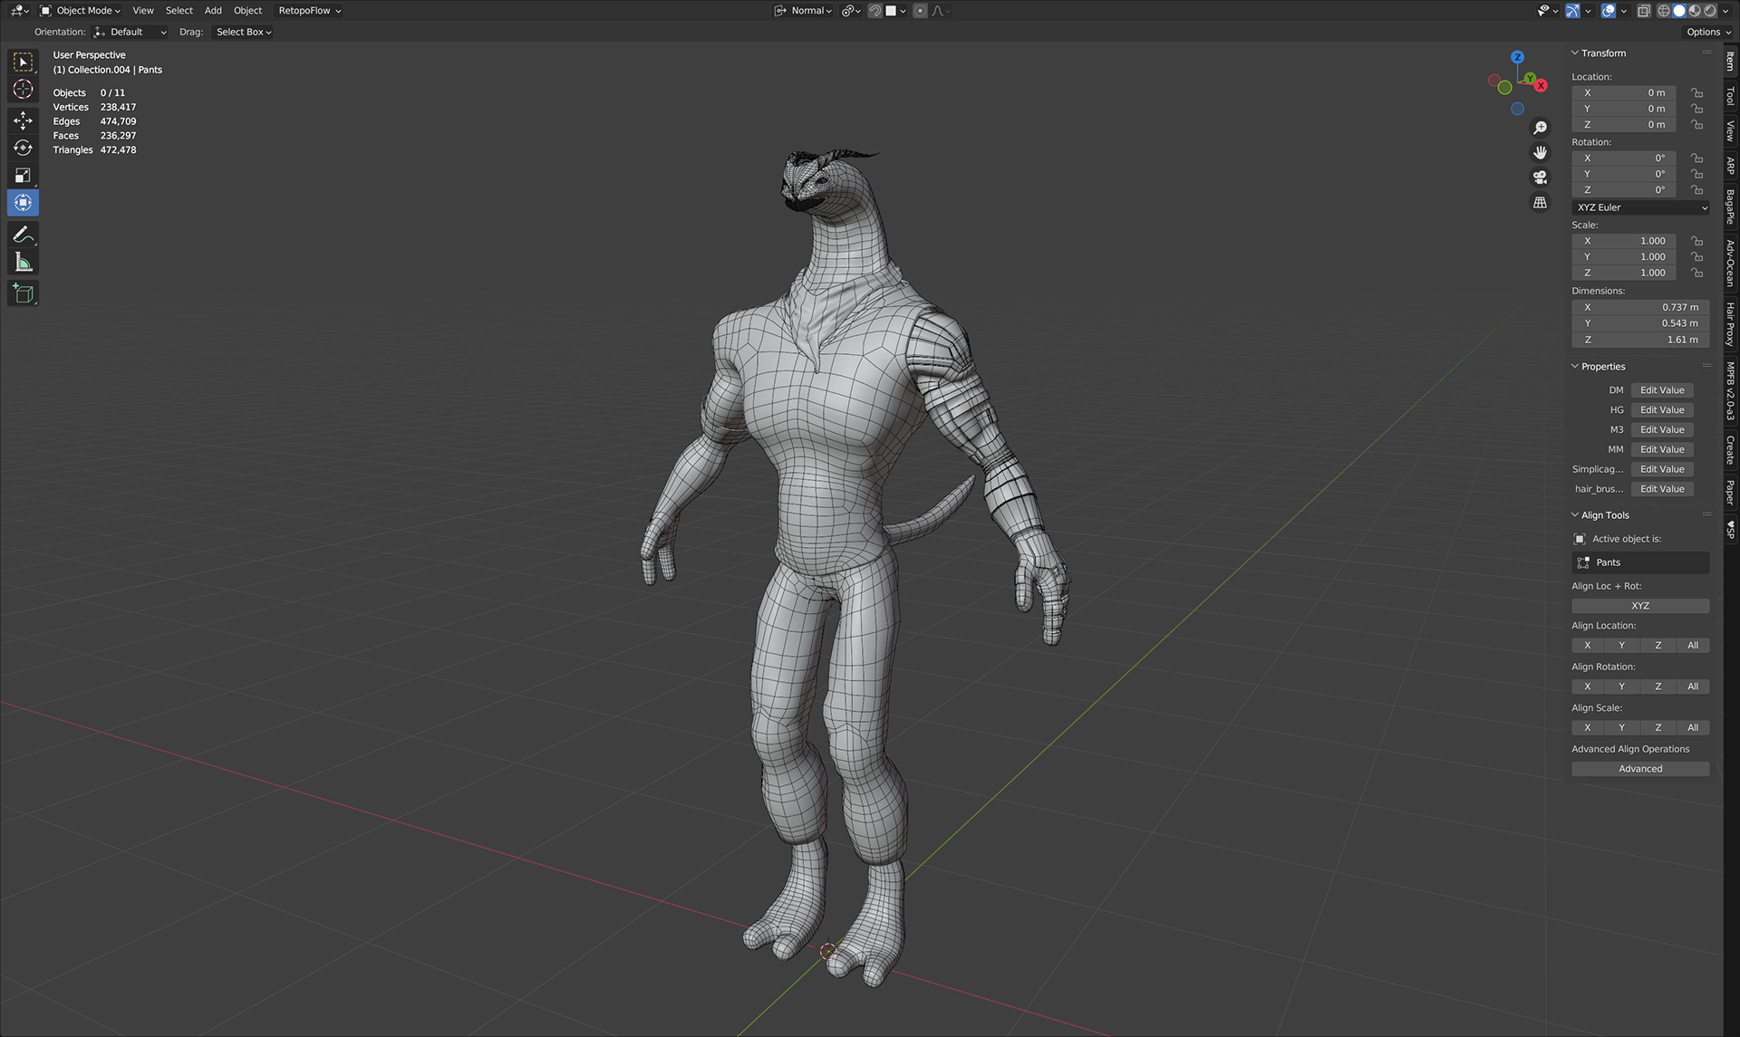Open the Object Mode dropdown
The height and width of the screenshot is (1037, 1740).
point(81,11)
